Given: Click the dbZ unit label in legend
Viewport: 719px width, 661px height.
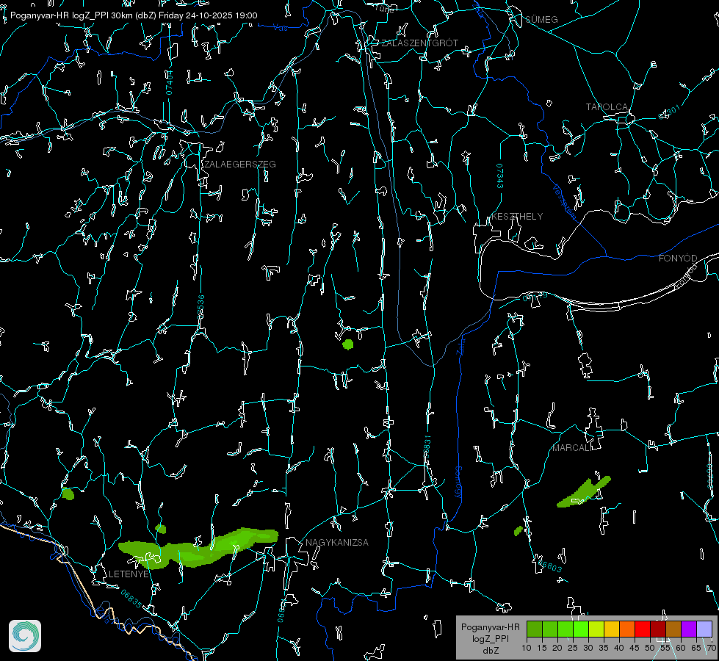Looking at the screenshot, I should click(490, 651).
